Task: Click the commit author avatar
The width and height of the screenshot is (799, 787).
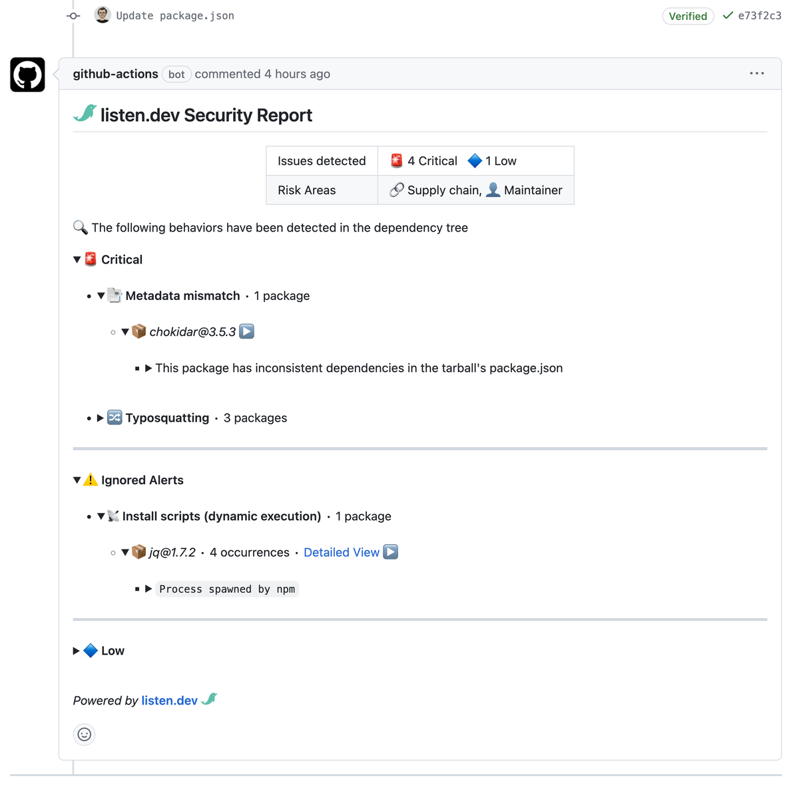Action: (103, 15)
